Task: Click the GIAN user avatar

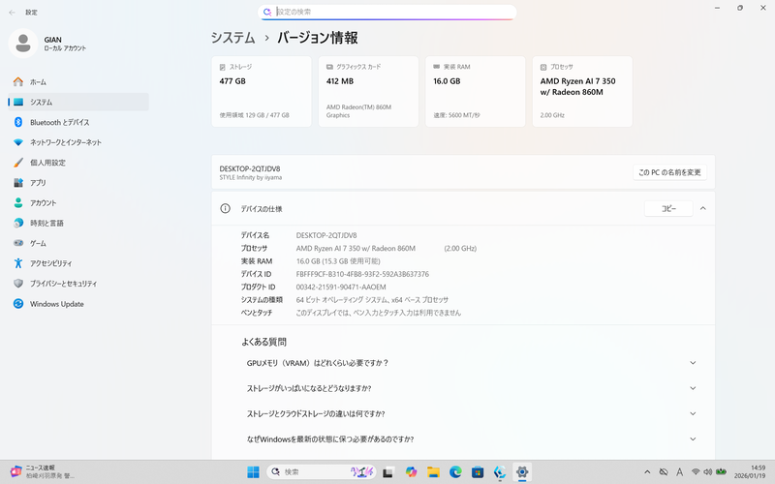Action: coord(23,44)
